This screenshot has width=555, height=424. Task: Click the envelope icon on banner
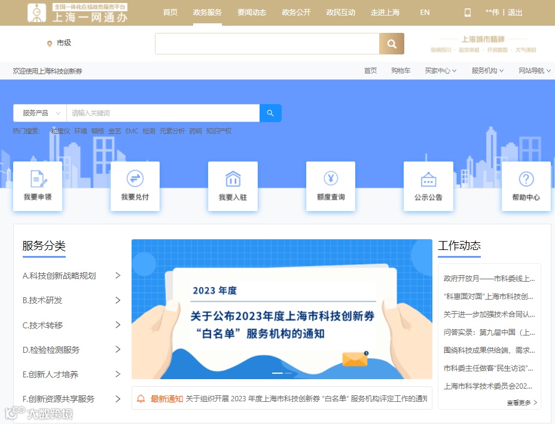(355, 359)
